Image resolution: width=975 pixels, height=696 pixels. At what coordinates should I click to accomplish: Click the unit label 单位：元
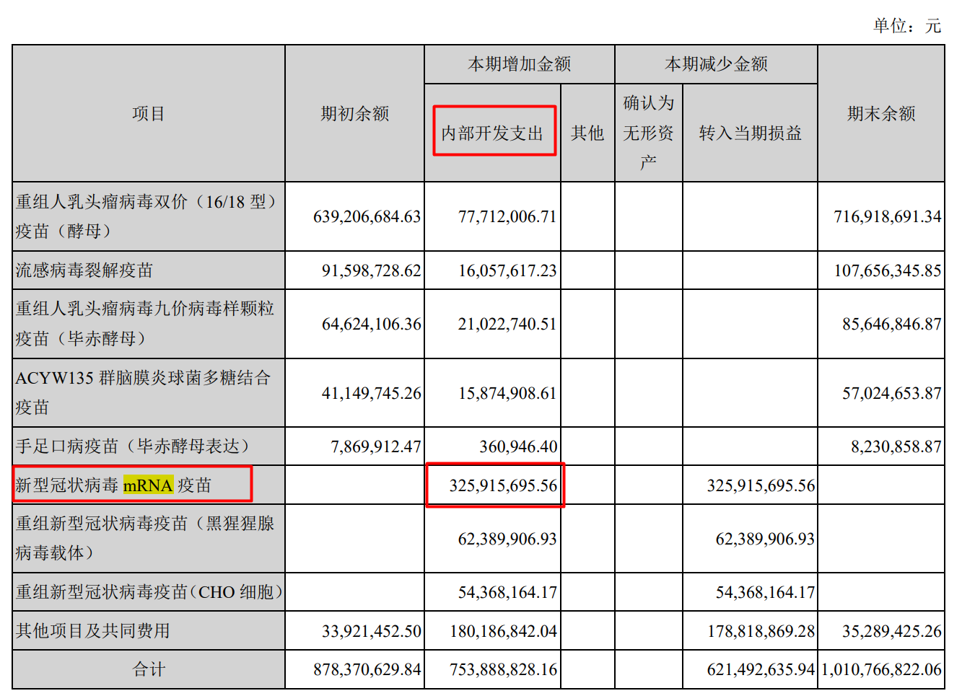coord(907,26)
